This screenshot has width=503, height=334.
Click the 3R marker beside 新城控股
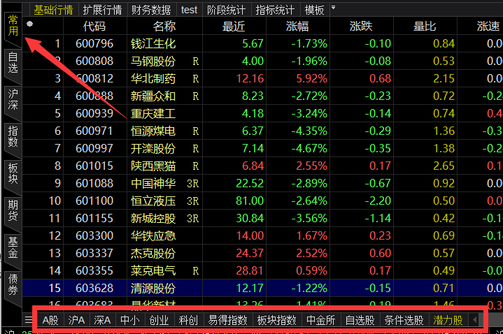coord(193,219)
